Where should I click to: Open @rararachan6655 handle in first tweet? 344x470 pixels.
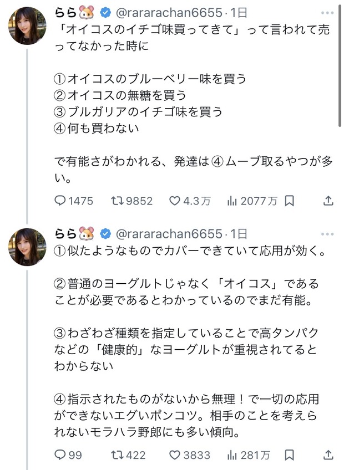[x=168, y=12]
